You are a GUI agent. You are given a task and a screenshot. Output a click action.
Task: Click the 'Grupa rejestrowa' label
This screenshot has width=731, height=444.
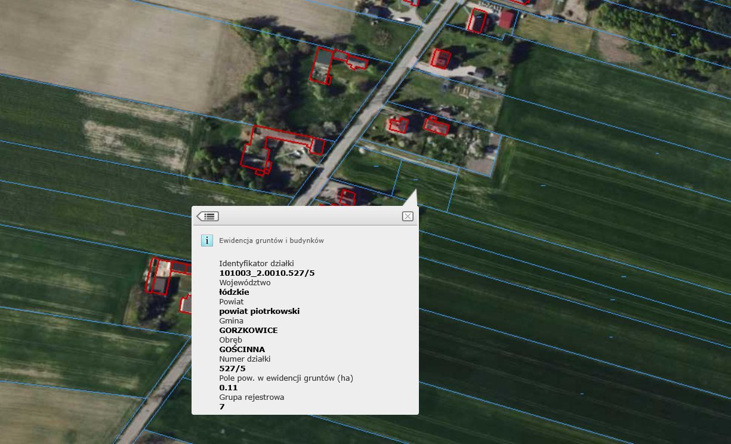[251, 397]
